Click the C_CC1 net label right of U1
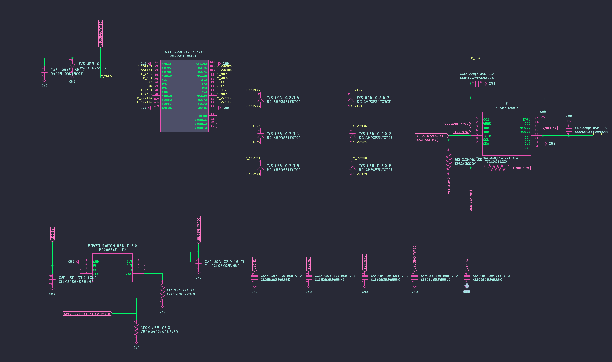Image resolution: width=612 pixels, height=362 pixels. click(x=598, y=134)
